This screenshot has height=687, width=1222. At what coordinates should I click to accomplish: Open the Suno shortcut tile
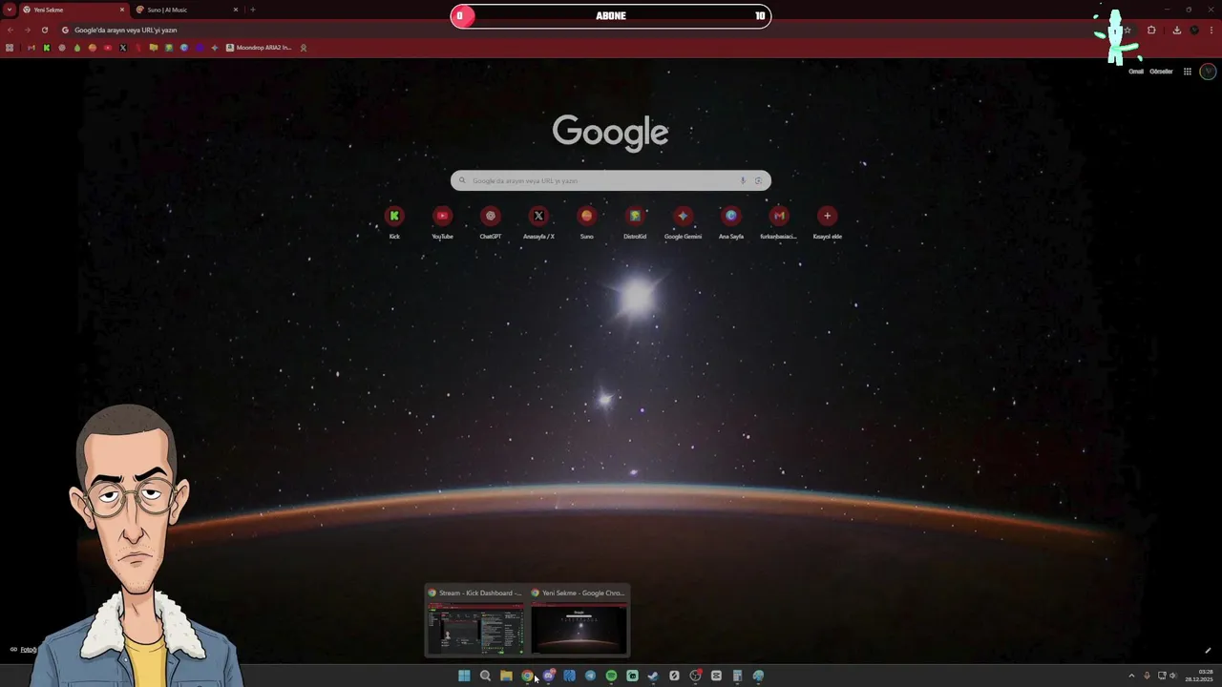(x=587, y=221)
